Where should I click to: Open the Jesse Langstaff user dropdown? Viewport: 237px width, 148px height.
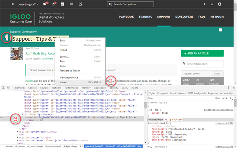pos(28,4)
